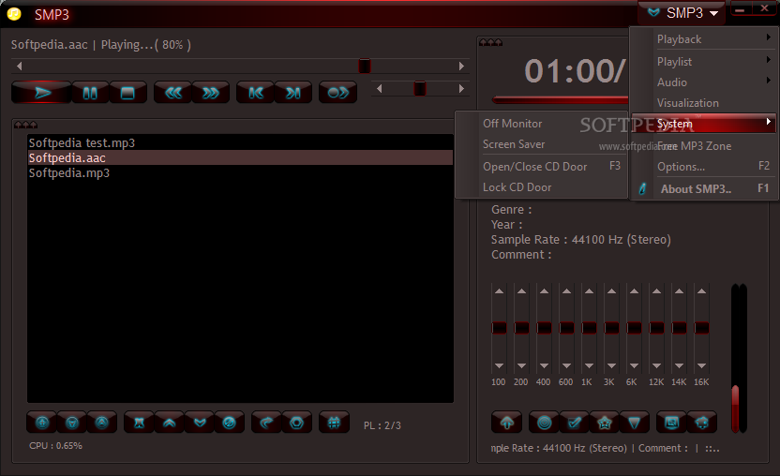Click the hash-grid playlist button
780x476 pixels.
[x=335, y=423]
